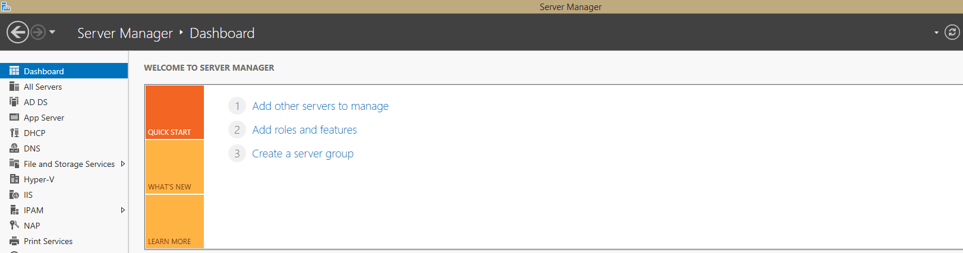Click the Back navigation arrow
Viewport: 963px width, 253px height.
pos(18,32)
